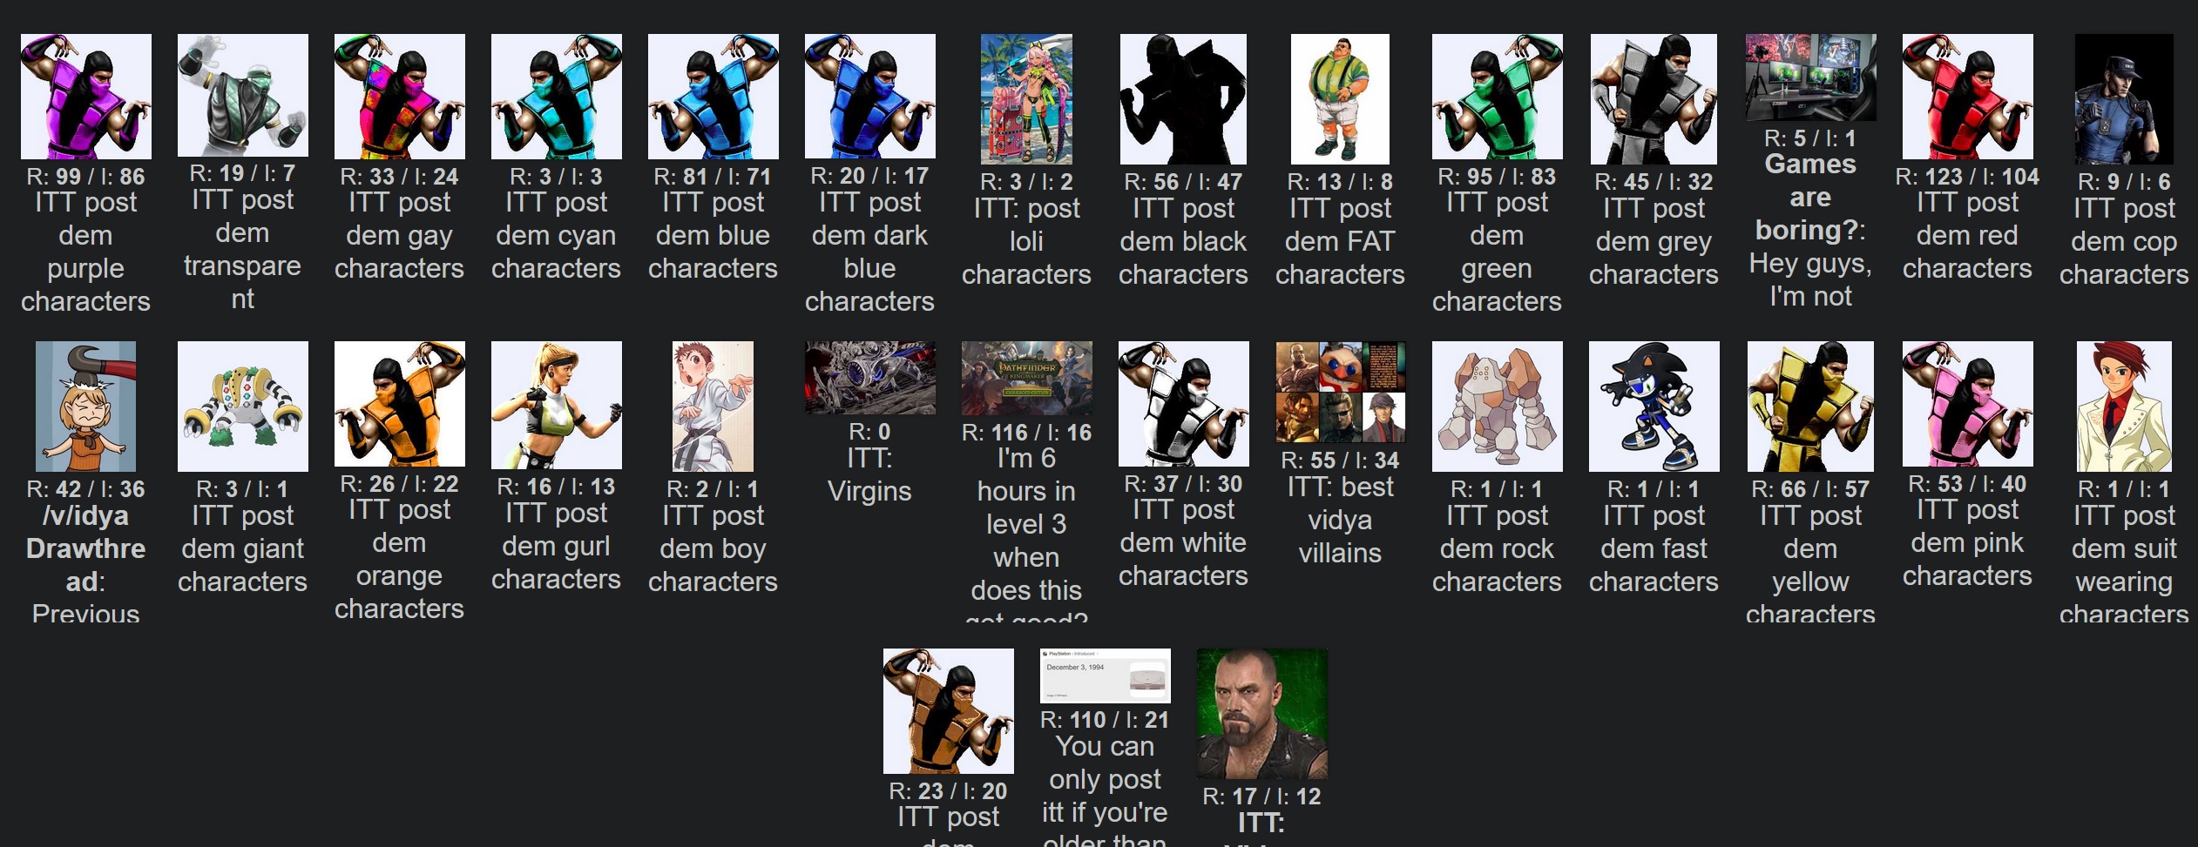
Task: Open the PlayStation December 1994 thread thumbnail
Action: point(1105,676)
